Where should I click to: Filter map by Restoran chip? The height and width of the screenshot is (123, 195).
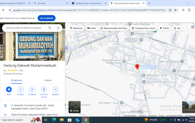pos(76,28)
